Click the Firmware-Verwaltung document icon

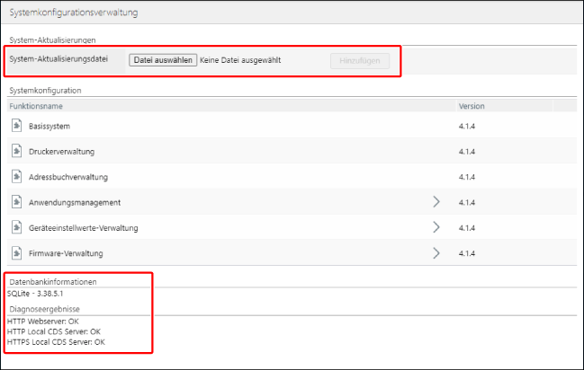(x=17, y=253)
